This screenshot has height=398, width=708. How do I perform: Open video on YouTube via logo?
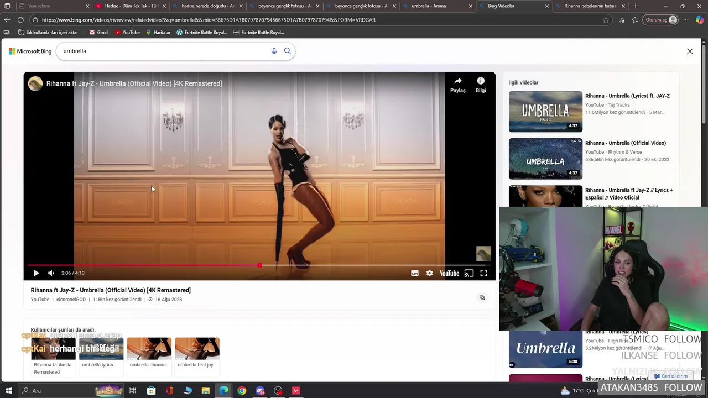pos(449,273)
